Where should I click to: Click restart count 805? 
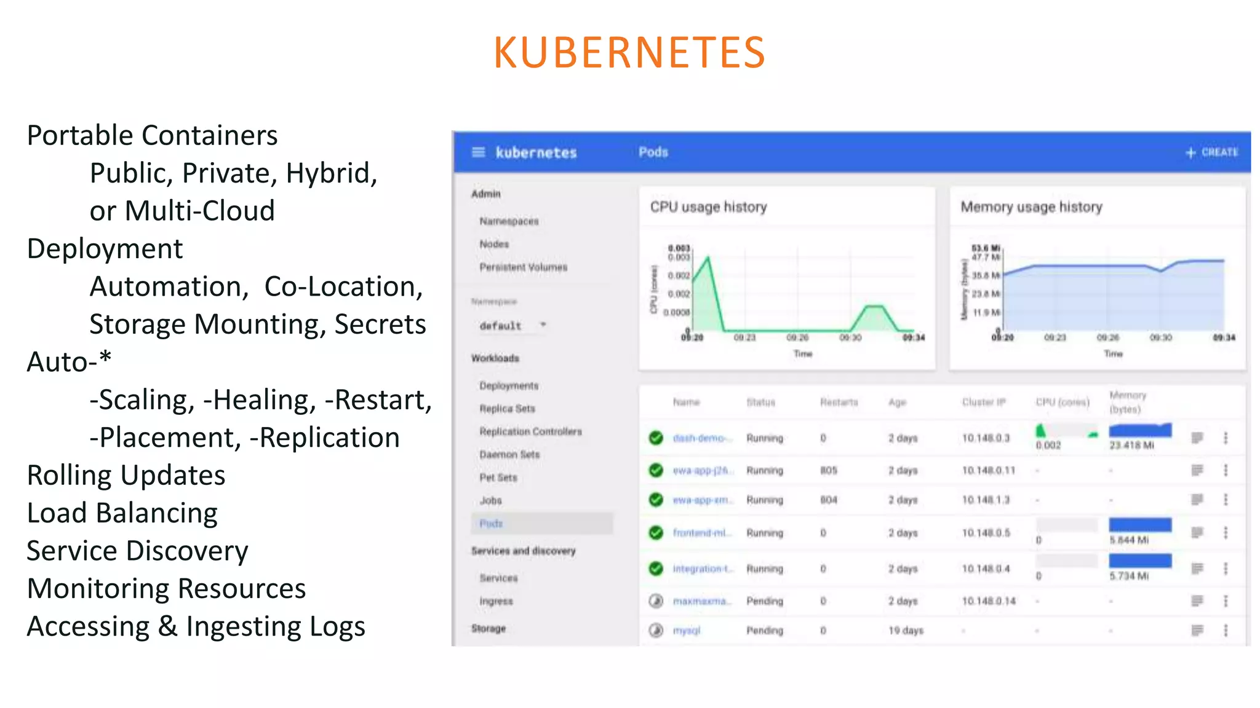pos(828,471)
